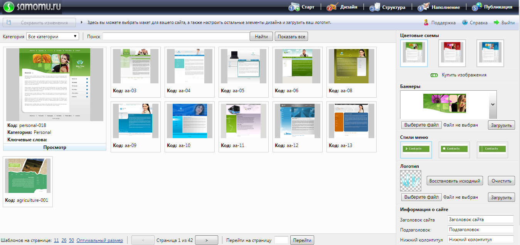This screenshot has height=245, width=520.
Task: Select third plain menu style
Action: tap(492, 150)
